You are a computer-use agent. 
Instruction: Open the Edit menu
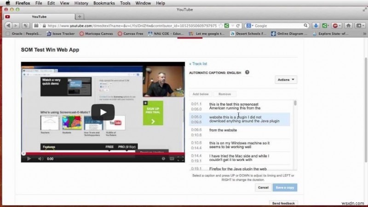pyautogui.click(x=51, y=3)
